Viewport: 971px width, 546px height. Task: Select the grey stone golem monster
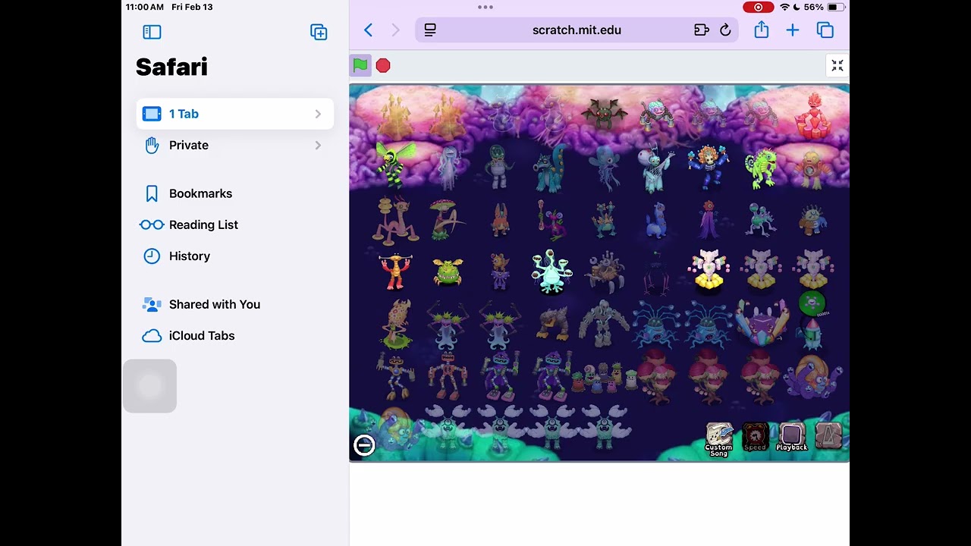click(604, 324)
